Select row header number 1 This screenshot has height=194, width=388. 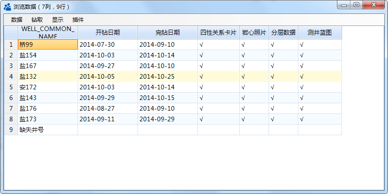[11, 44]
